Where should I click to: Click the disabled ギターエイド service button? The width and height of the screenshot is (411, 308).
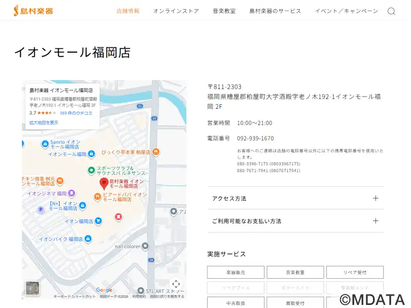click(x=295, y=287)
